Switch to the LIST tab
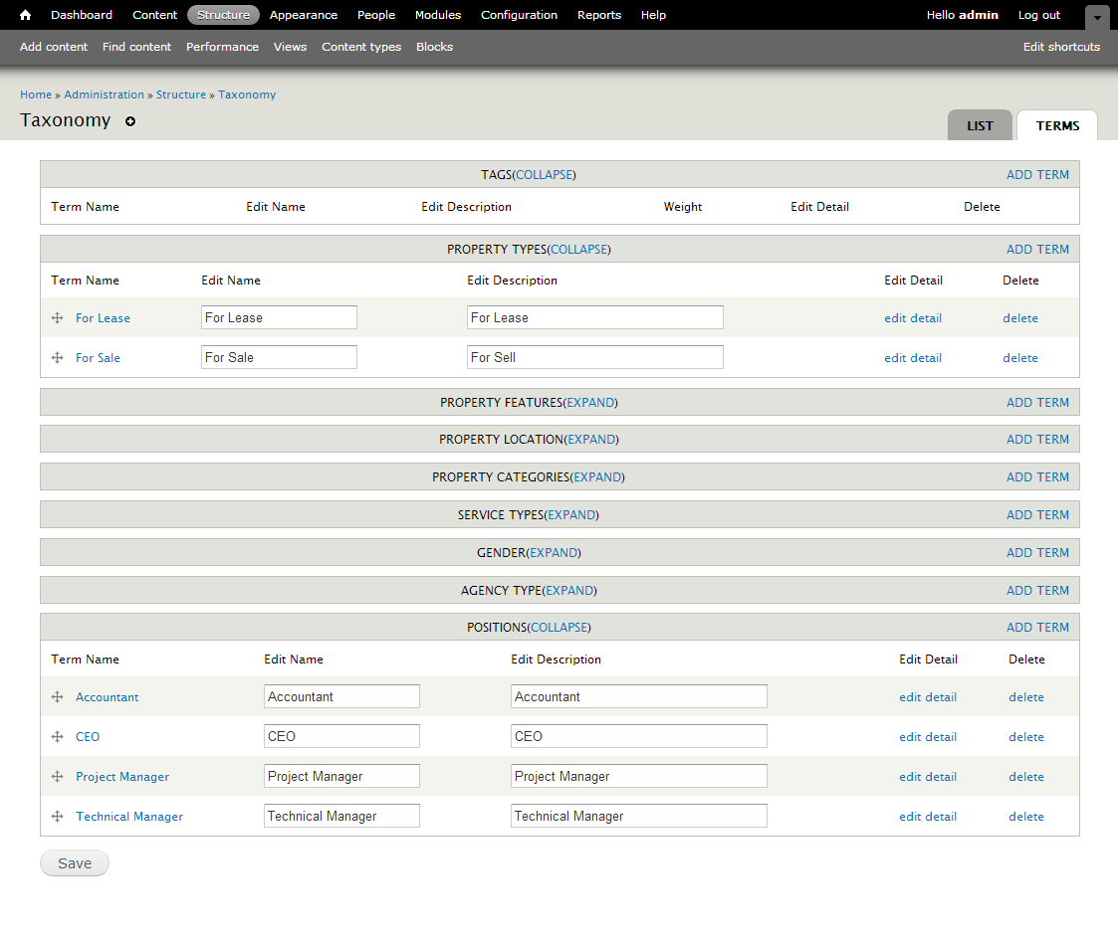Image resolution: width=1118 pixels, height=943 pixels. [980, 125]
